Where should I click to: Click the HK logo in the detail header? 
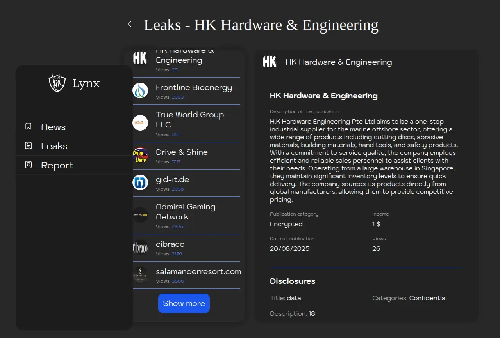[x=270, y=62]
